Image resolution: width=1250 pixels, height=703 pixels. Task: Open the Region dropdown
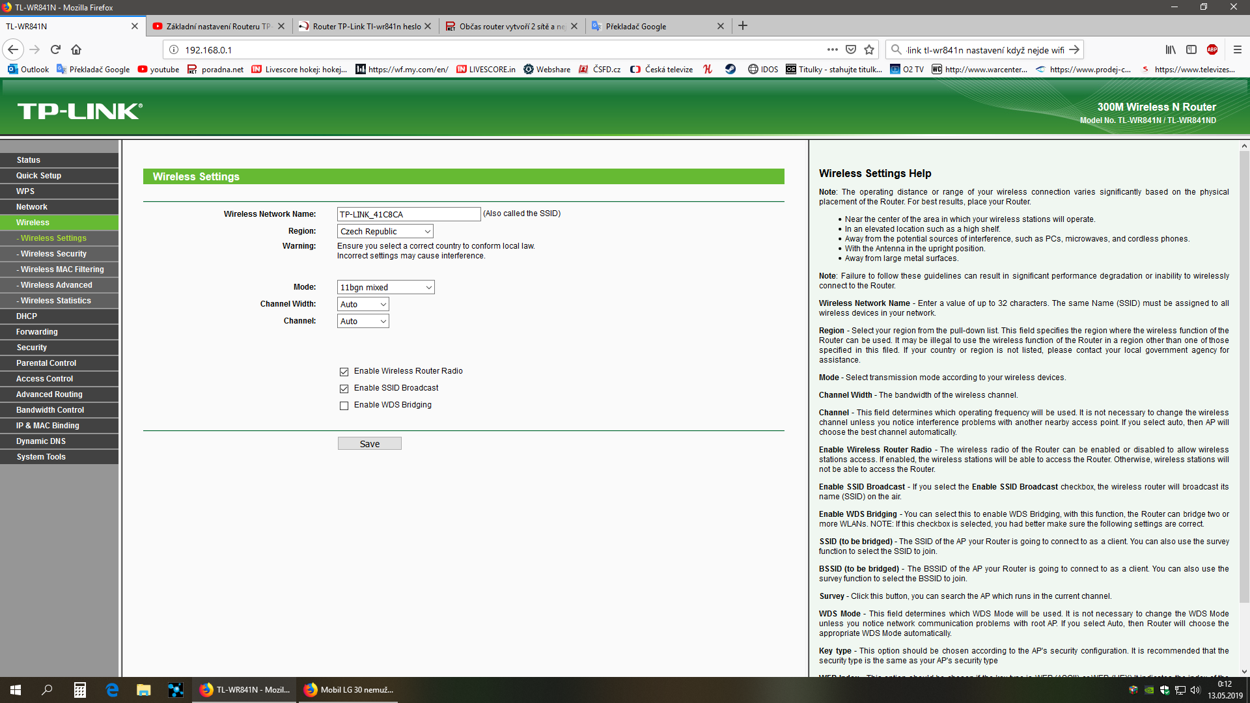[385, 232]
